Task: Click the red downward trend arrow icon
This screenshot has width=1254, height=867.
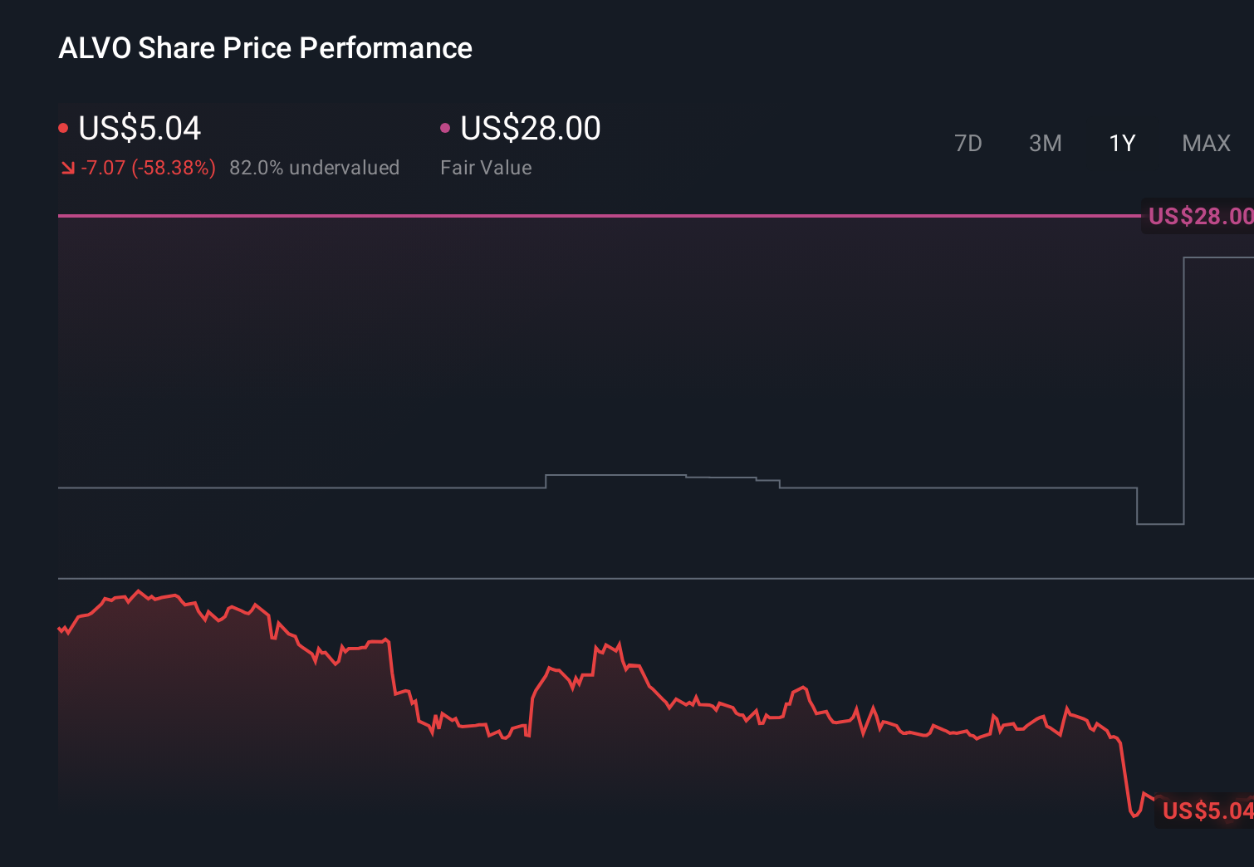Action: 67,168
